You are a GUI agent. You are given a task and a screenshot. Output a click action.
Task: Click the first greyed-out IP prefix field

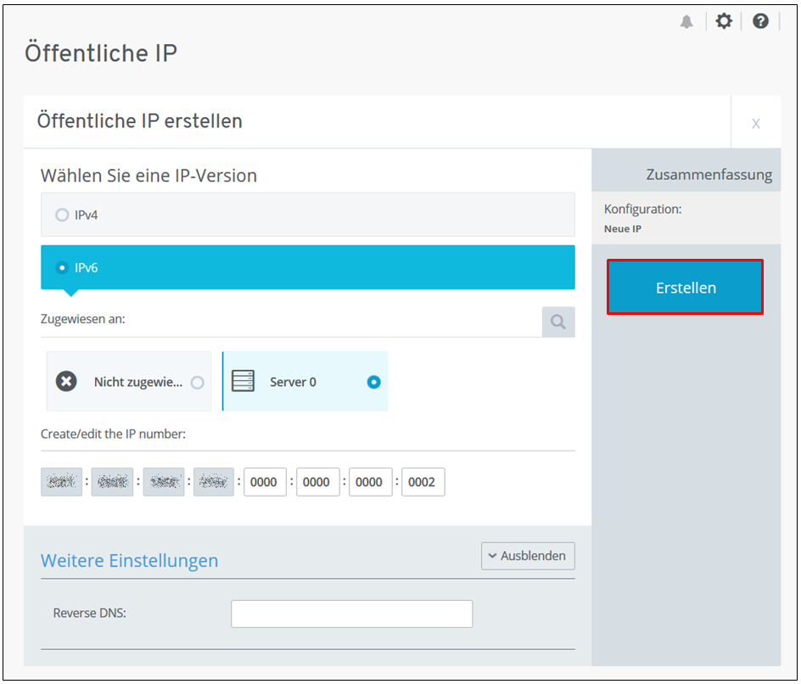[61, 482]
